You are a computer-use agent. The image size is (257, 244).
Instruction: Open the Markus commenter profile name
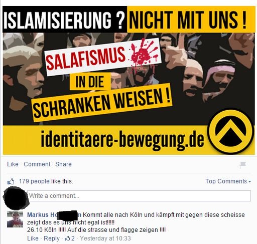pos(54,215)
